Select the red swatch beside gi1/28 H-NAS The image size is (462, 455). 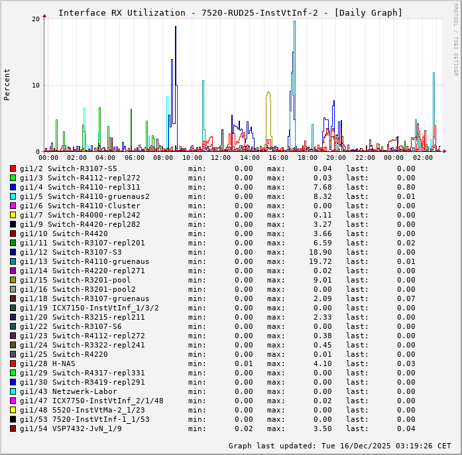[13, 363]
